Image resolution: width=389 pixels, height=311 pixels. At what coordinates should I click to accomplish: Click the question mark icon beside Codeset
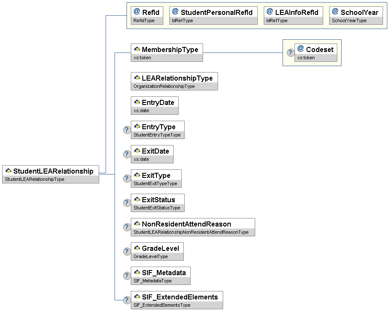tap(290, 53)
